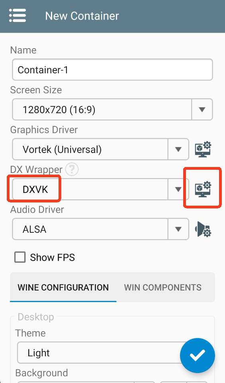Open the DXVK wrapper selector
Viewport: 225px width, 383px height.
point(100,189)
